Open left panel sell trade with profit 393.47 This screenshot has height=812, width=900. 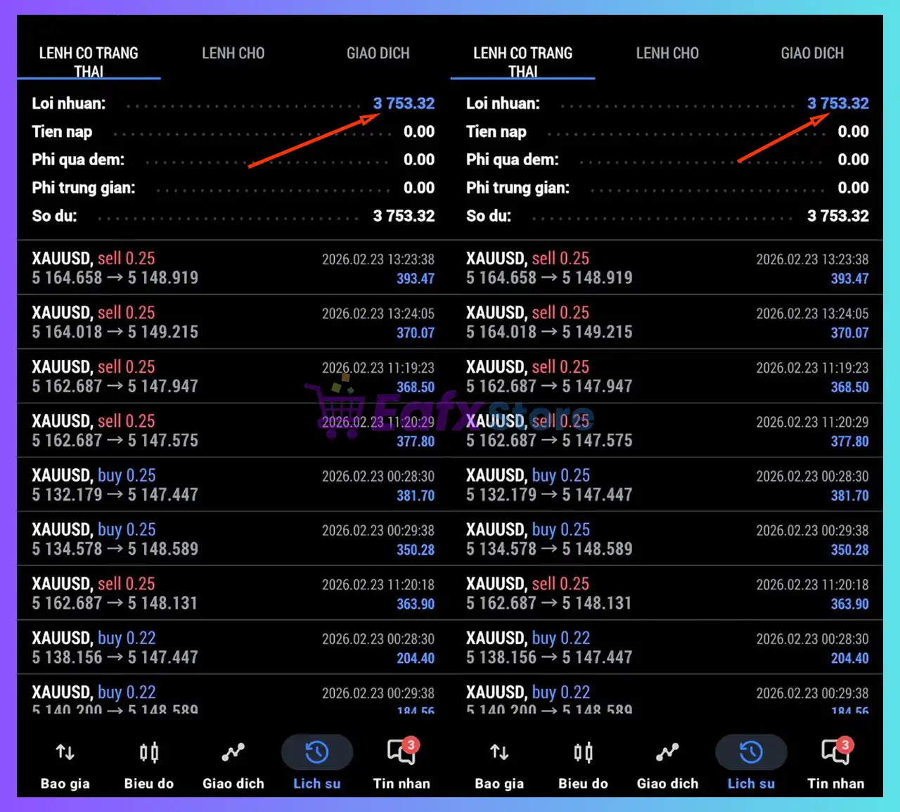(232, 268)
